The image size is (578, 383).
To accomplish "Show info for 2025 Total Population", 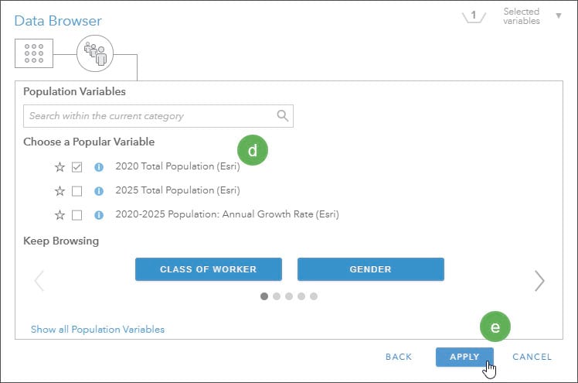I will tap(98, 191).
